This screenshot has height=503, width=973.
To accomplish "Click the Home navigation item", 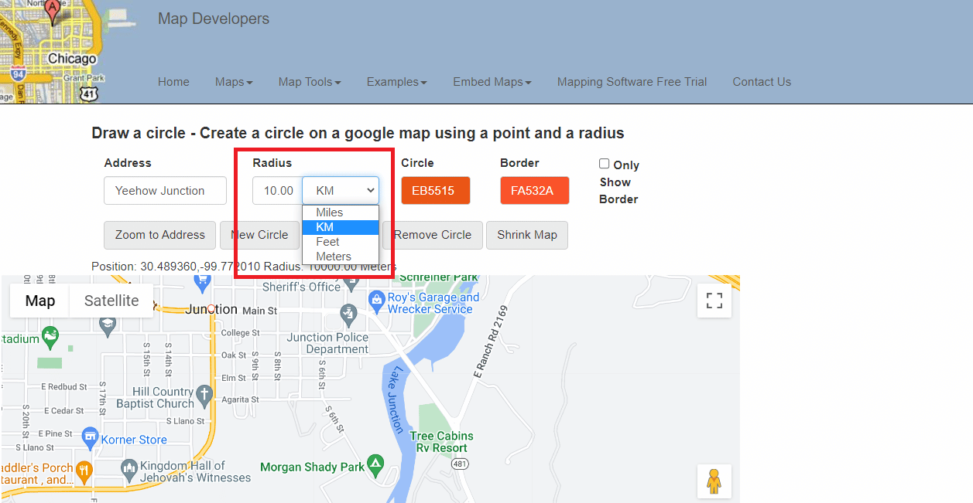I will coord(173,81).
